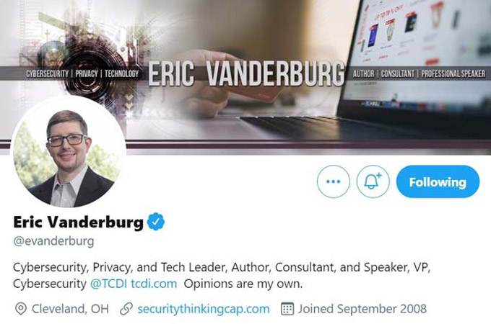Click the @evanderburg handle

click(53, 241)
